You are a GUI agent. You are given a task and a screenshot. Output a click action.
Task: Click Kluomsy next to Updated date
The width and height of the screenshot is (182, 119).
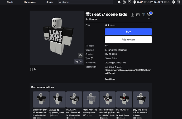point(123,50)
